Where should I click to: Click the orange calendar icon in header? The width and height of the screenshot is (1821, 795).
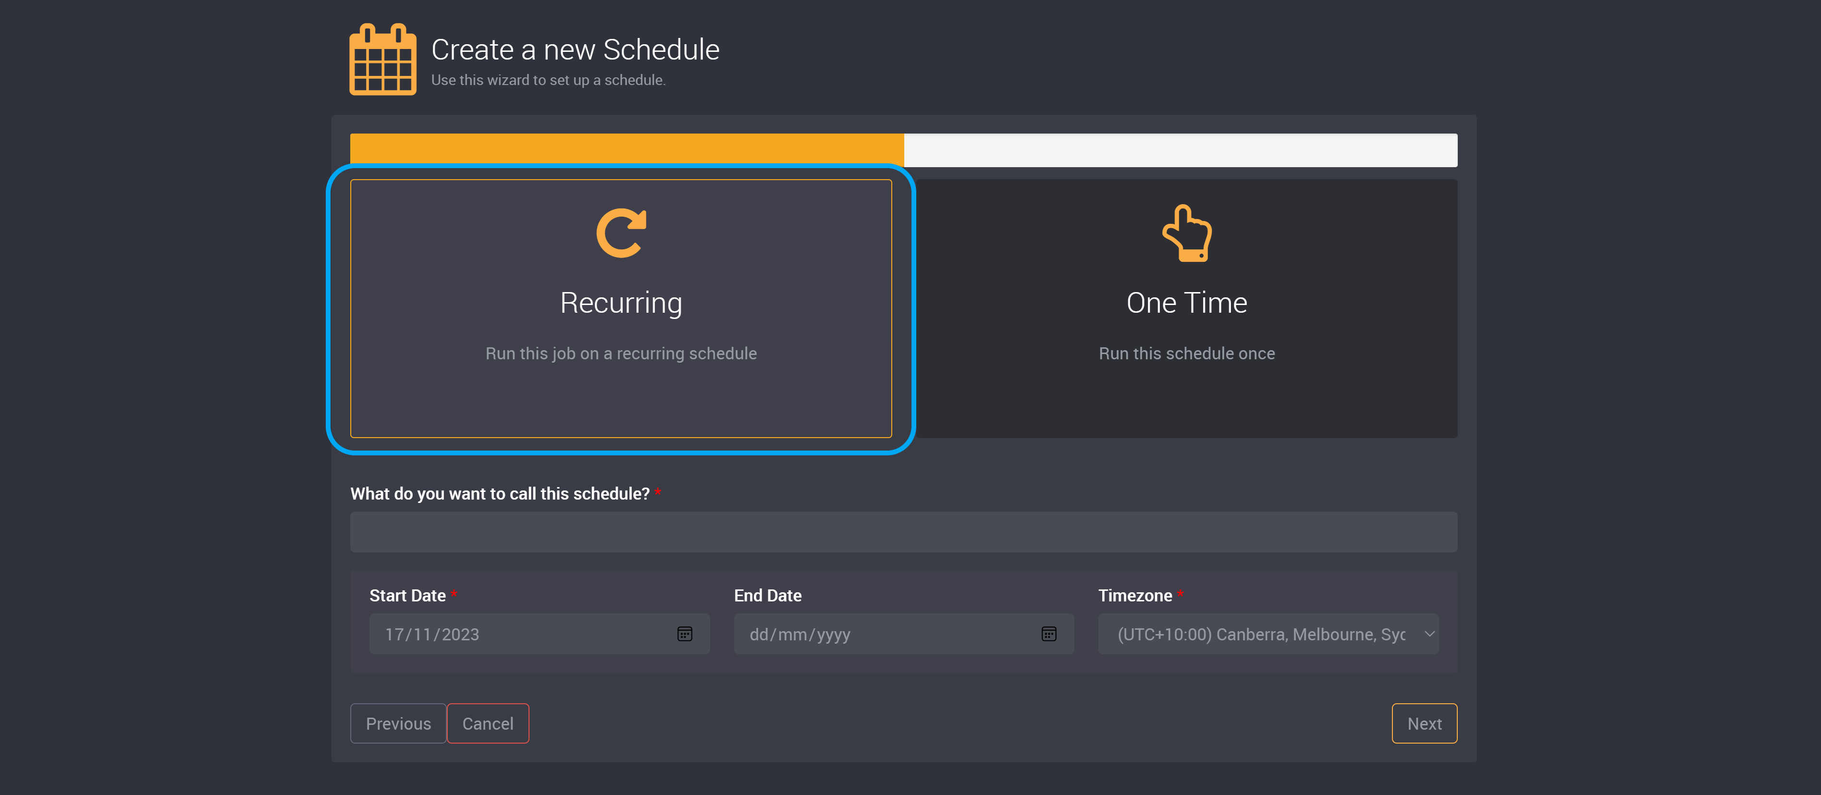click(x=382, y=60)
